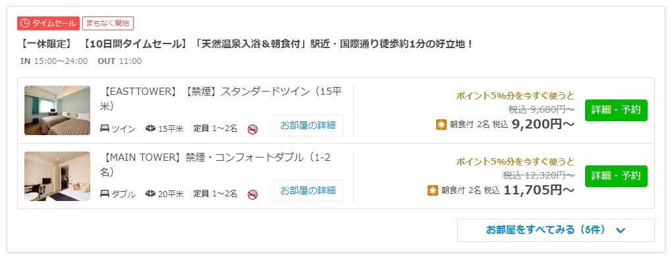Click the red タイムセール clock badge
The image size is (672, 259).
click(49, 23)
